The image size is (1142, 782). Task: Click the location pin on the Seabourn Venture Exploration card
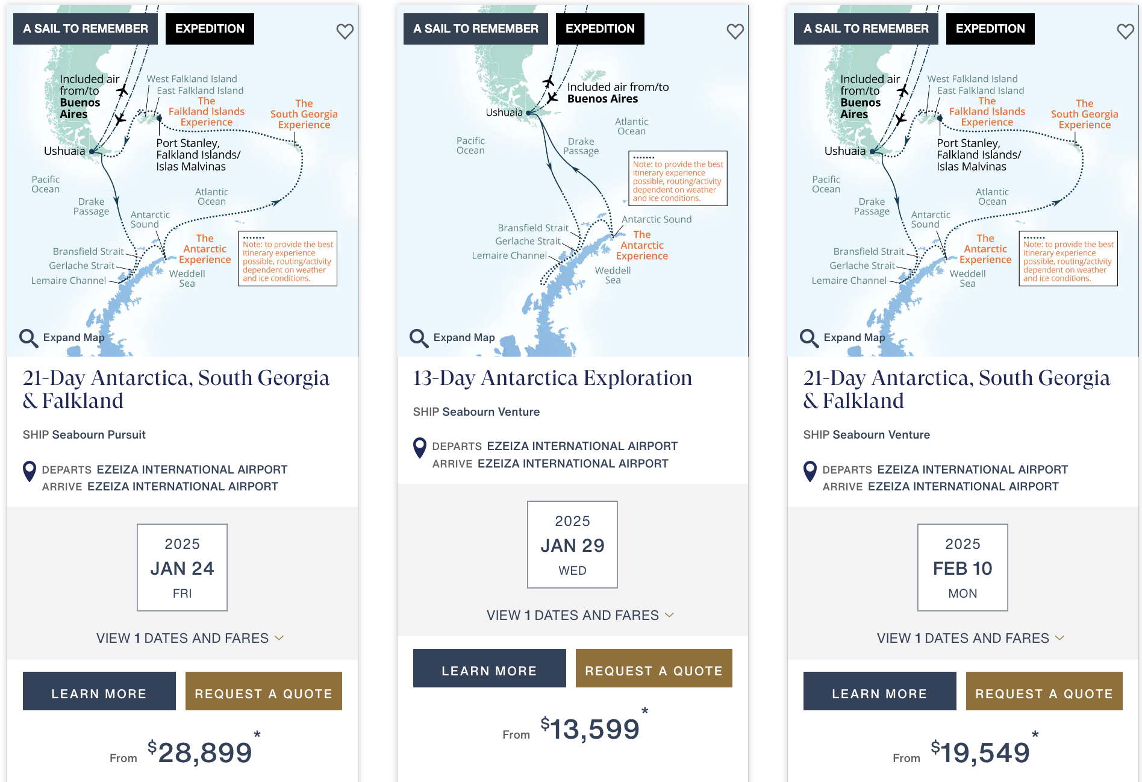419,449
